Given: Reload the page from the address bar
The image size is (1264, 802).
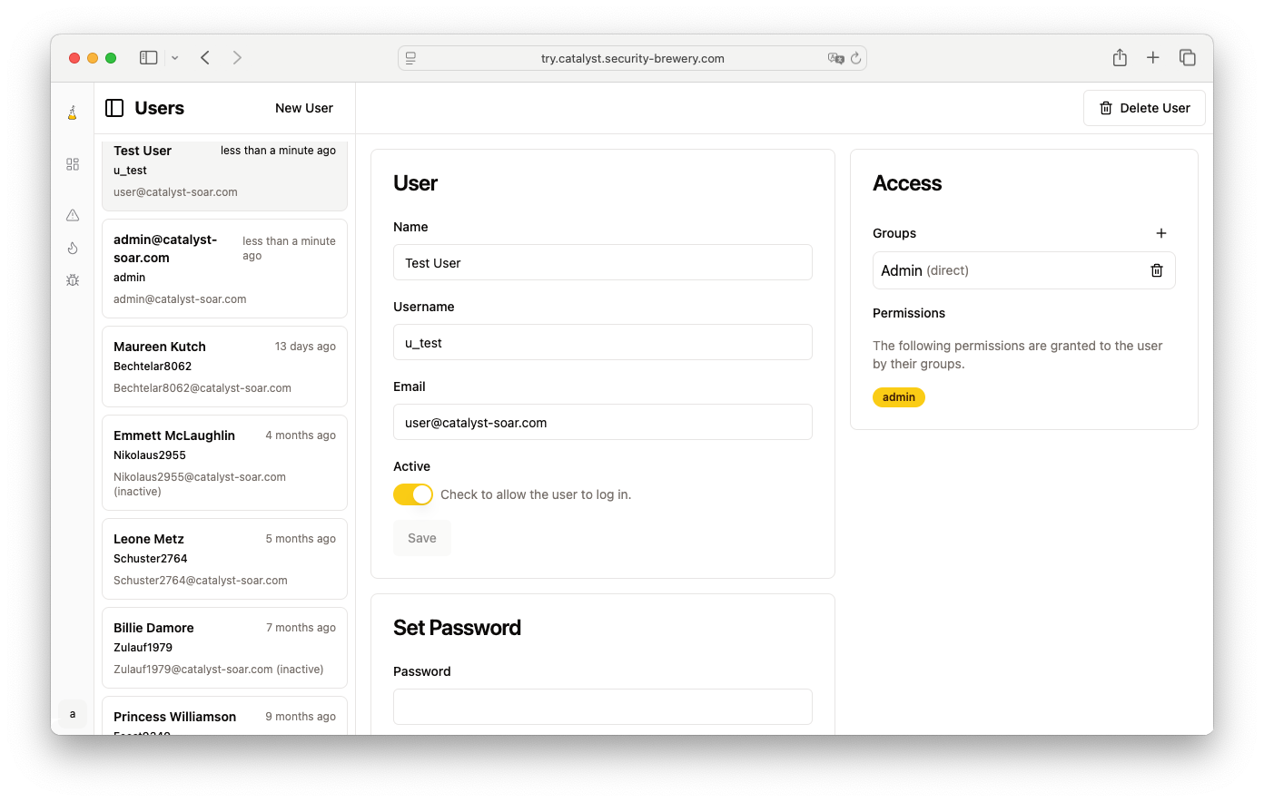Looking at the screenshot, I should tap(855, 58).
